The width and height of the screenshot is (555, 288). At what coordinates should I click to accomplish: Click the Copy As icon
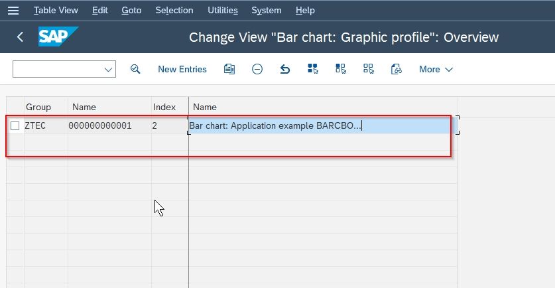229,69
